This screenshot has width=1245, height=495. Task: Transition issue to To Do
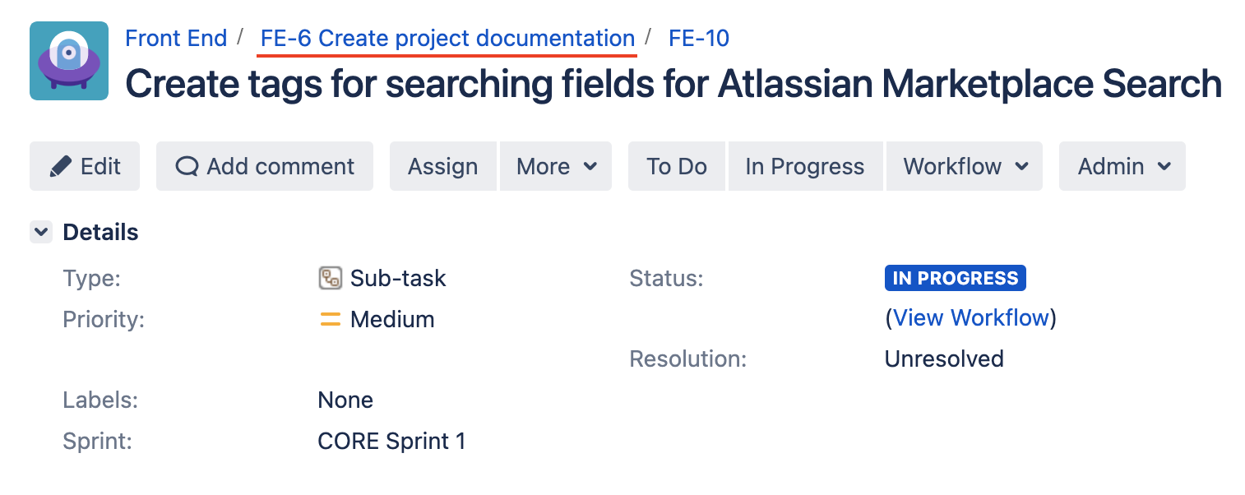point(676,166)
